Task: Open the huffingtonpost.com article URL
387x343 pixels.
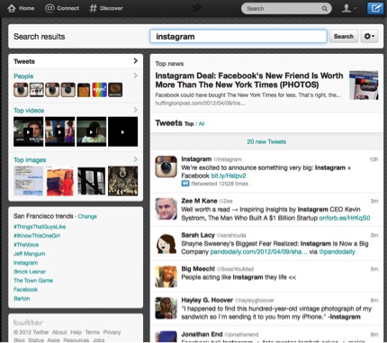Action: (200, 104)
